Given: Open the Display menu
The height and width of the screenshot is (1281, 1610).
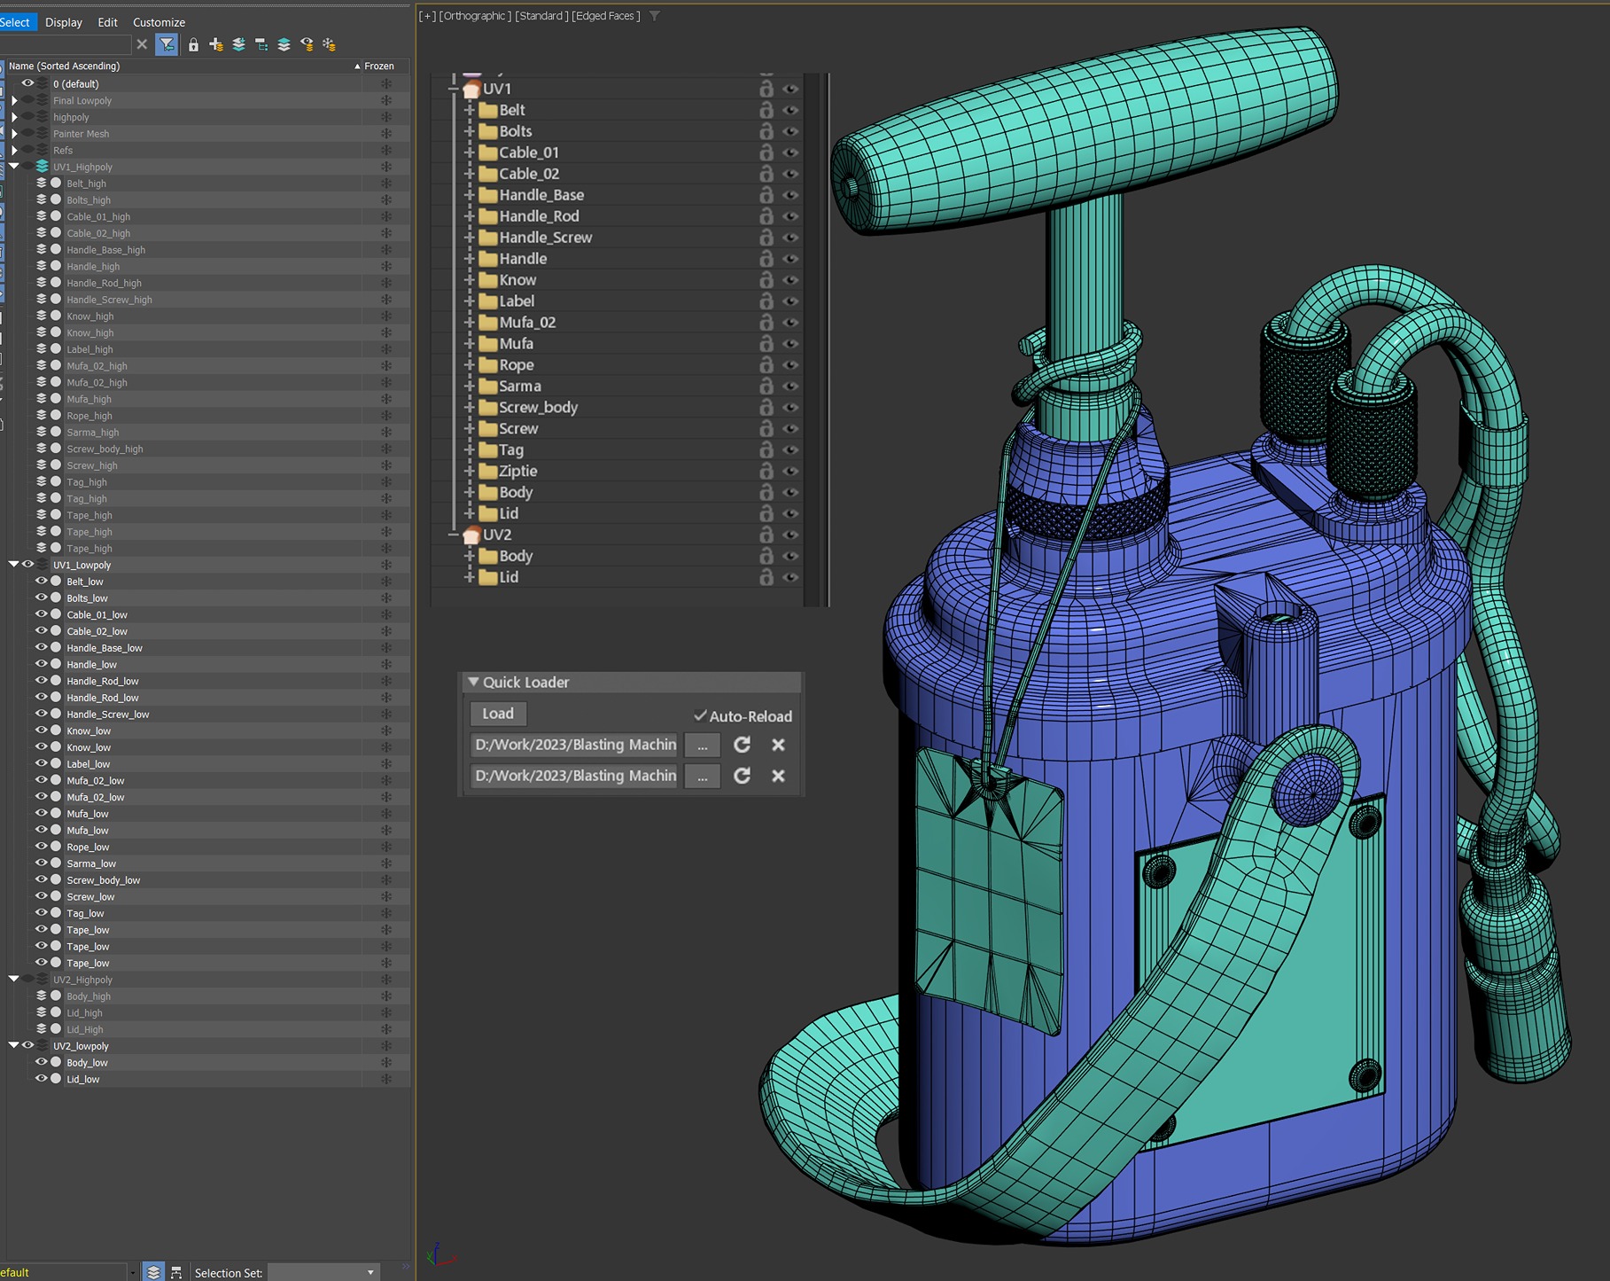Looking at the screenshot, I should click(x=64, y=22).
